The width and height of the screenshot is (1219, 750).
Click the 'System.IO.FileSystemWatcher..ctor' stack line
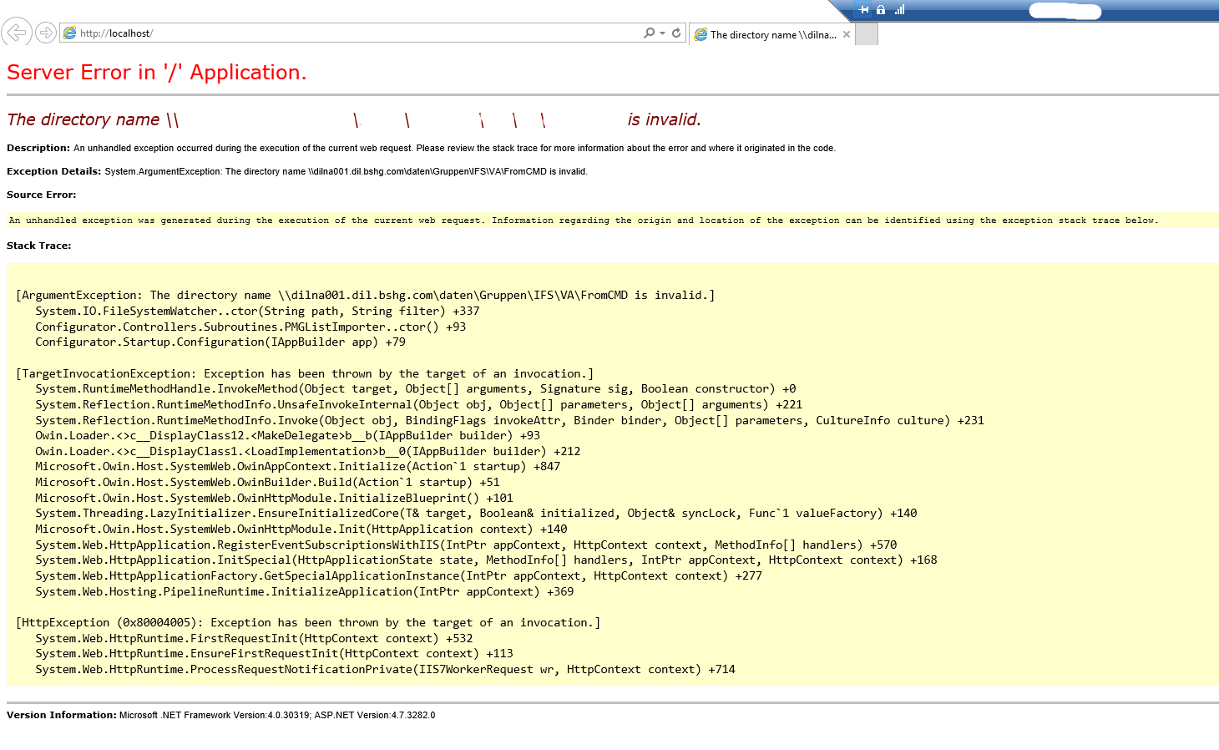[257, 311]
